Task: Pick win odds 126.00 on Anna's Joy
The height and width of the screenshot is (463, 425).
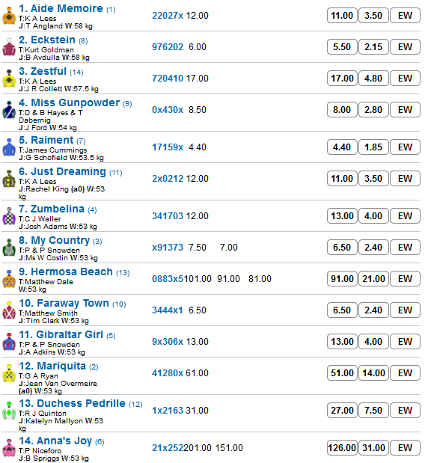Action: coord(342,448)
